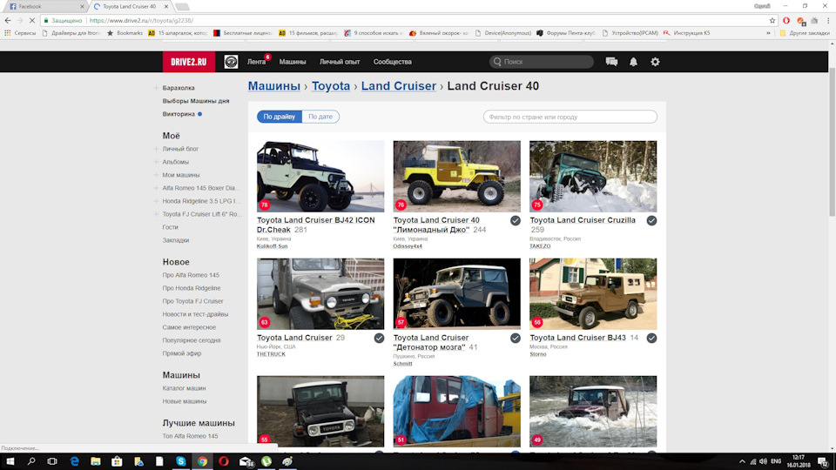836x470 pixels.
Task: Open Викторина in sidebar
Action: [x=179, y=114]
